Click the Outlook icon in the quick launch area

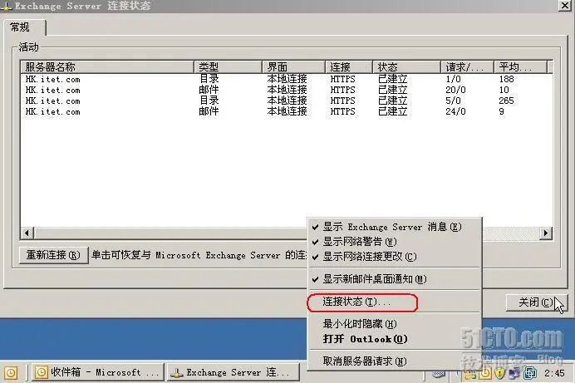[x=11, y=373]
